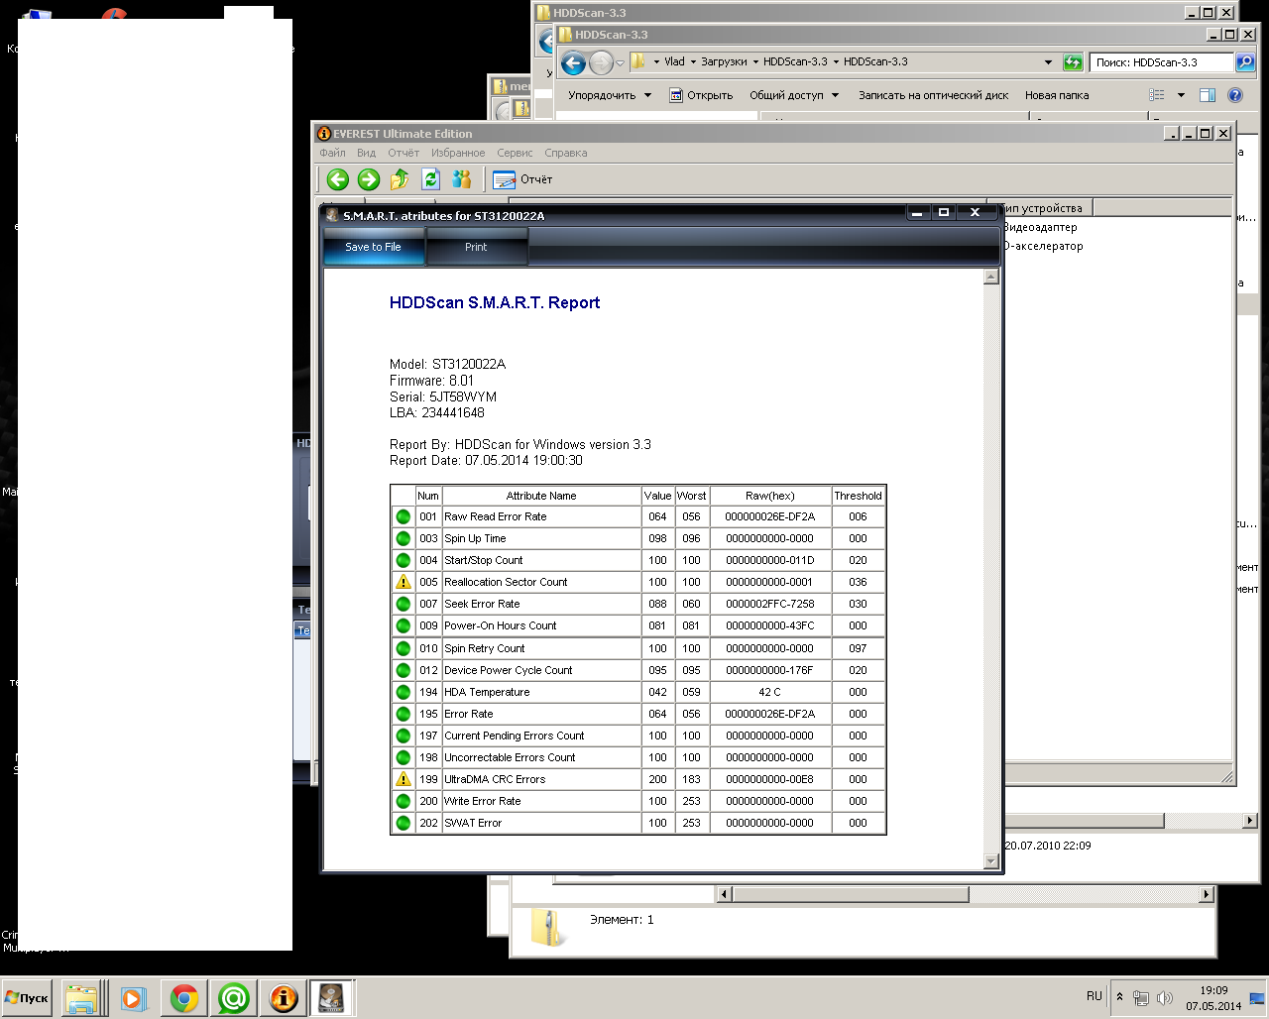Click the S.M.A.R.T. report scrollbar up arrow

tap(991, 278)
